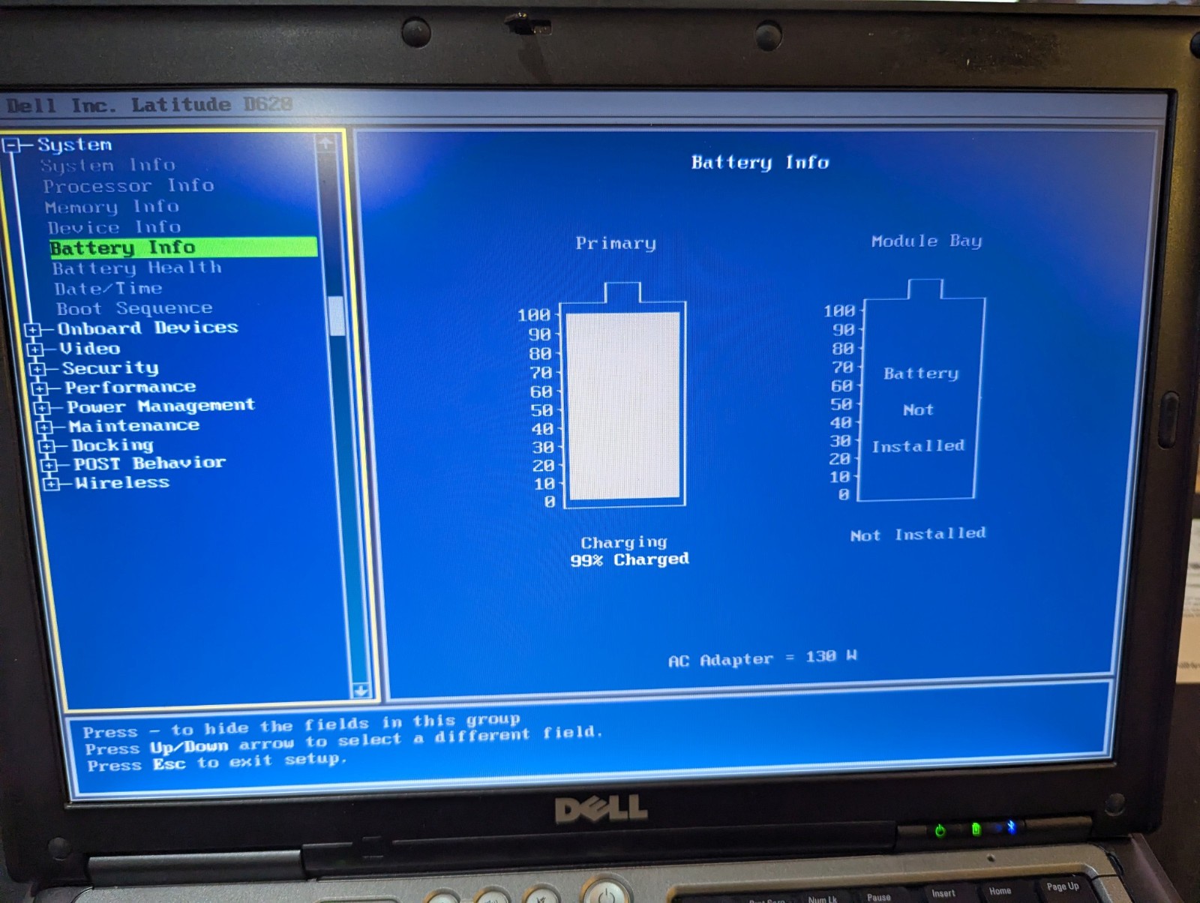This screenshot has height=903, width=1200.
Task: Click the green power indicator LED icon
Action: point(940,829)
